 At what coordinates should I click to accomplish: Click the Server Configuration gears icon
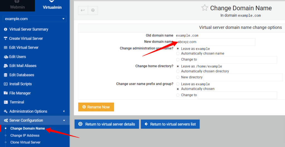6,121
